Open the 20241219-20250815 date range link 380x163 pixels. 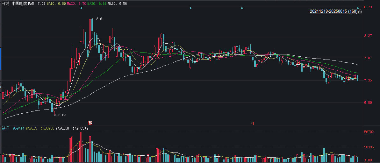pos(333,11)
